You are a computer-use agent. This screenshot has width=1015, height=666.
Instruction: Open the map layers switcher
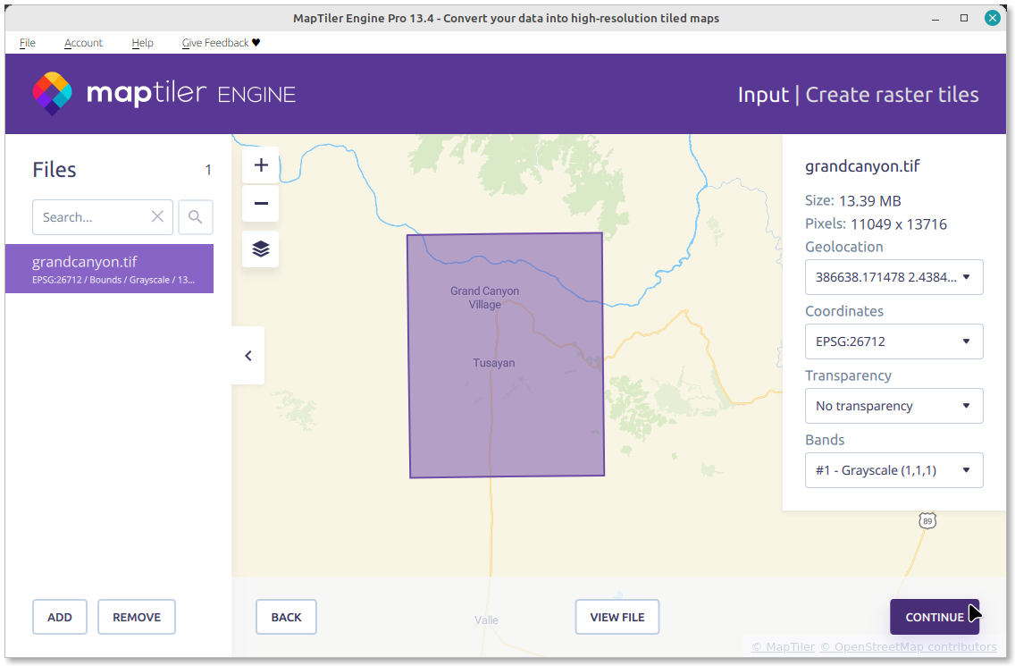tap(261, 249)
